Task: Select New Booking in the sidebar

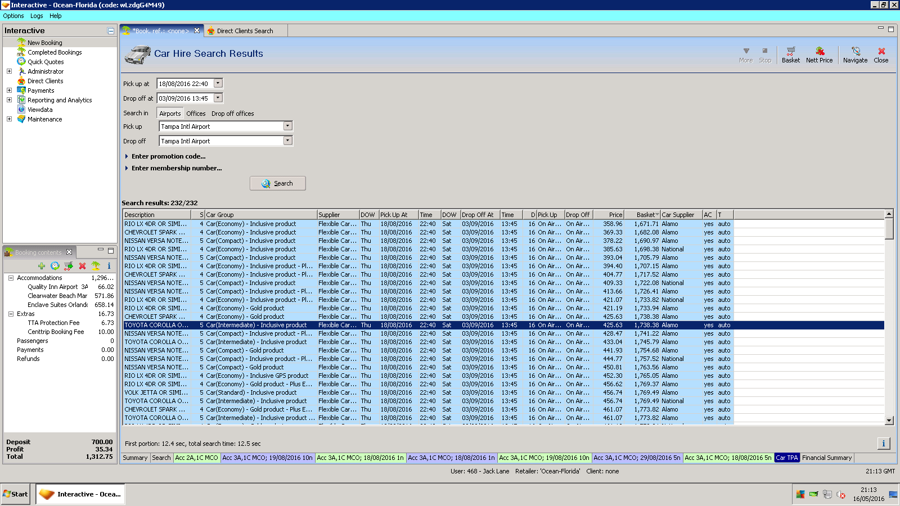Action: (x=44, y=43)
